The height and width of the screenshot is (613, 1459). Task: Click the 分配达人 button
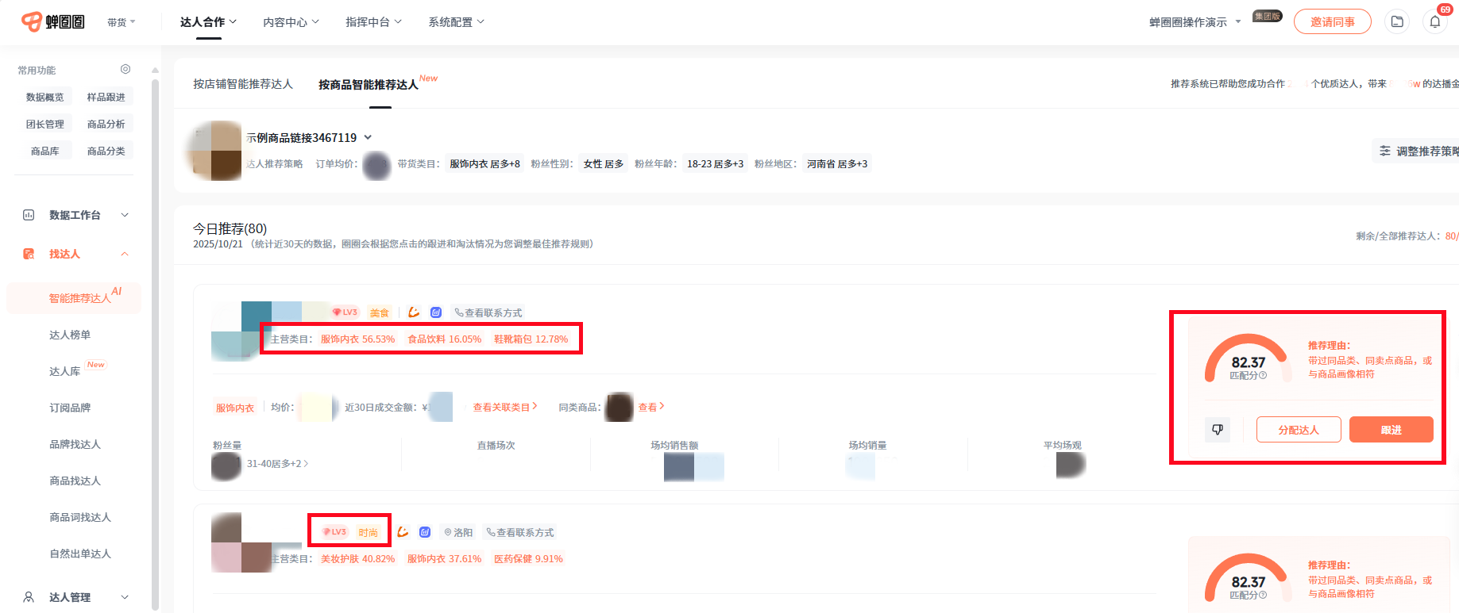click(x=1298, y=429)
